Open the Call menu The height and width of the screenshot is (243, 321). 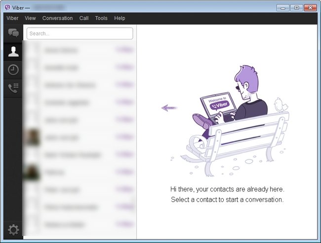tap(84, 18)
